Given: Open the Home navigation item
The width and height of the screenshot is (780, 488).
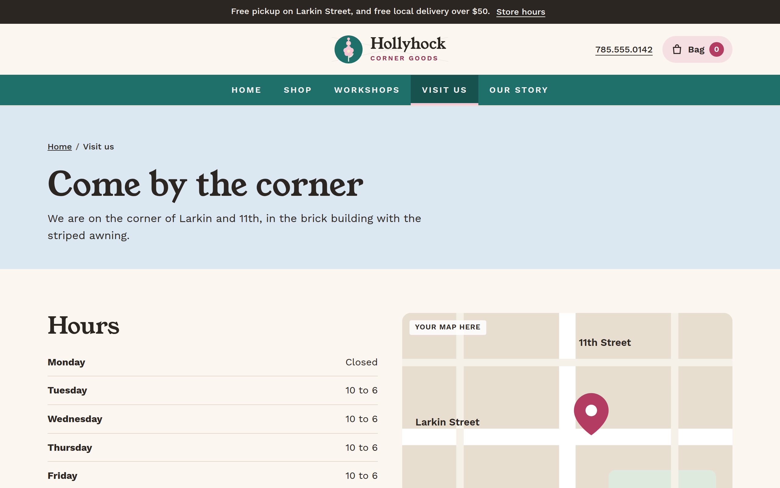Looking at the screenshot, I should click(246, 90).
